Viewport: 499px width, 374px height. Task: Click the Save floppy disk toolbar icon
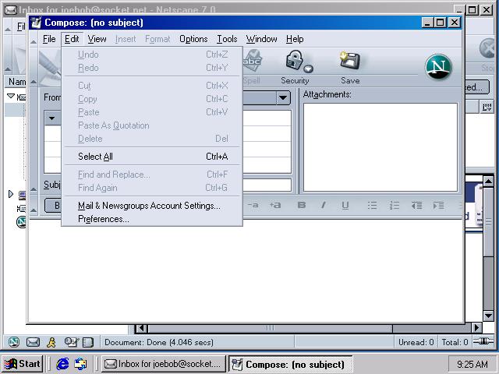coord(350,61)
